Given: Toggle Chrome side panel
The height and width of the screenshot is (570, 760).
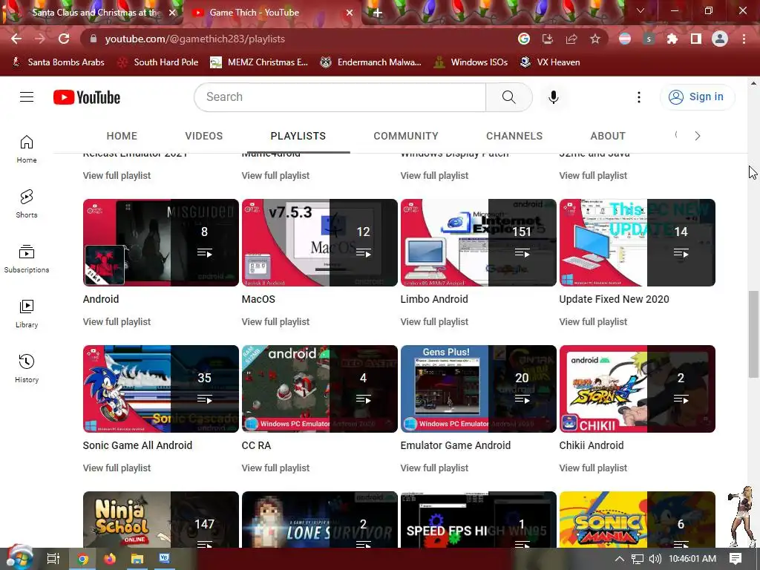Looking at the screenshot, I should [x=696, y=39].
